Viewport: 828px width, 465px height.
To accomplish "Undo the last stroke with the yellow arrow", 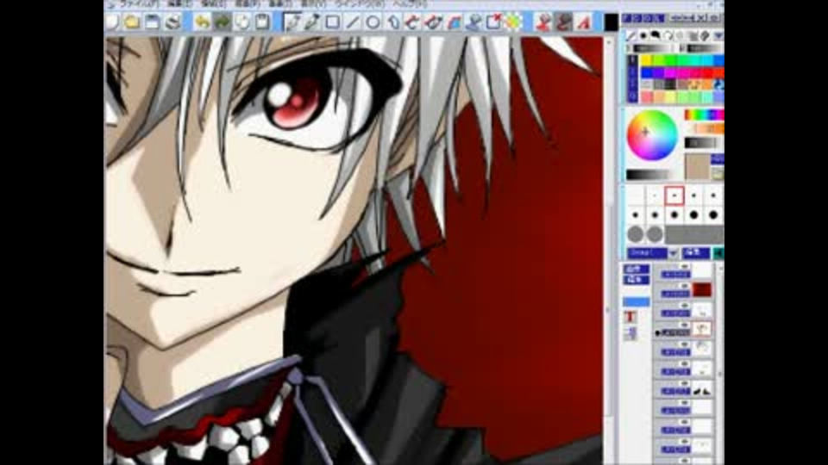I will click(202, 22).
